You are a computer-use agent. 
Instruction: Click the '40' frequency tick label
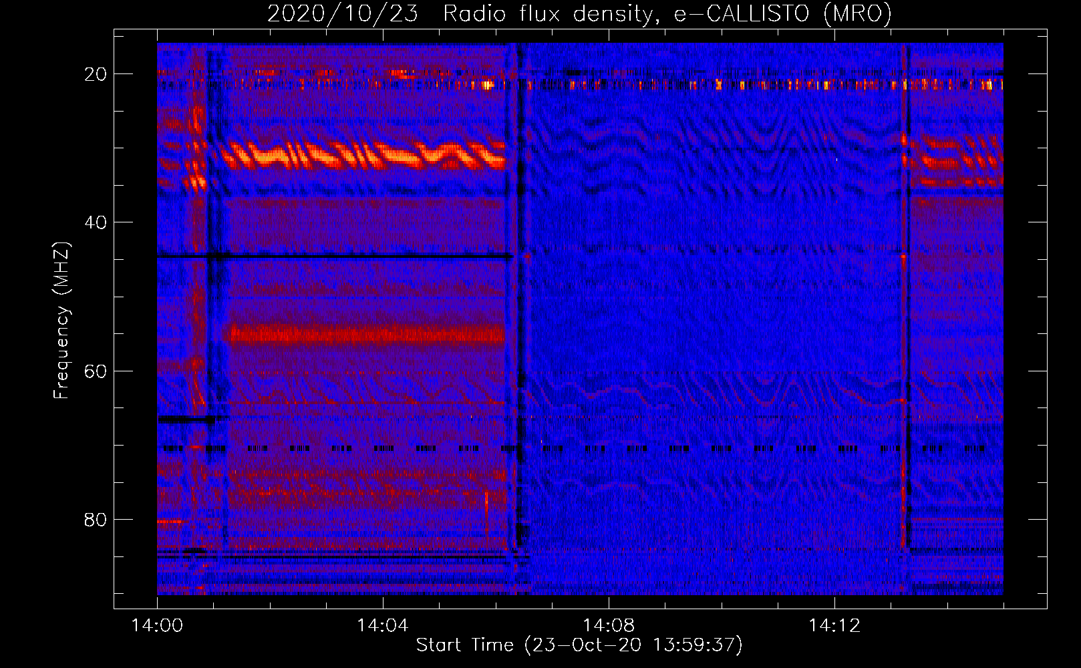pyautogui.click(x=96, y=222)
